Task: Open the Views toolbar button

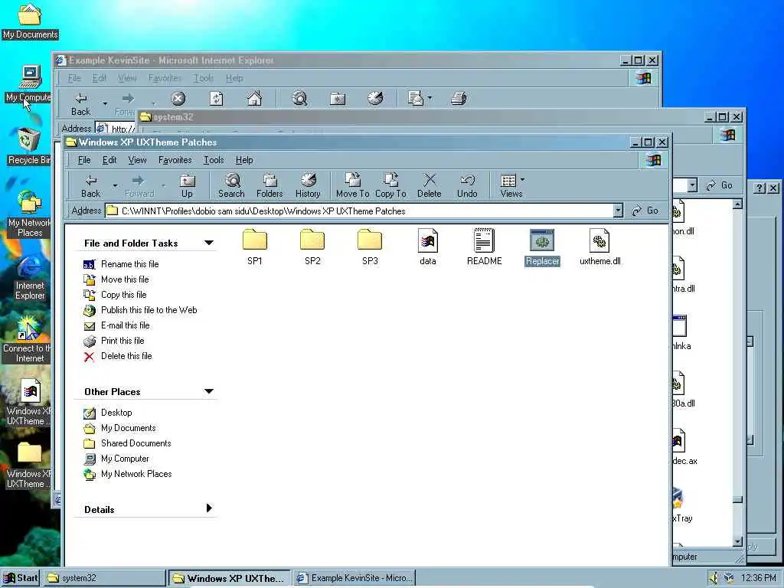Action: (511, 186)
